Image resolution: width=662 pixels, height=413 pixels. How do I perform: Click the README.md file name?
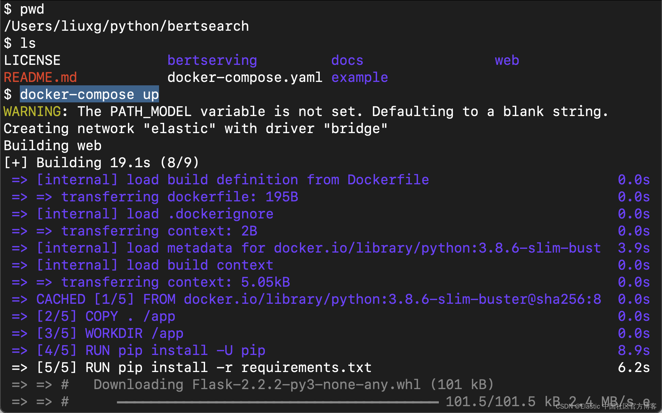click(40, 77)
